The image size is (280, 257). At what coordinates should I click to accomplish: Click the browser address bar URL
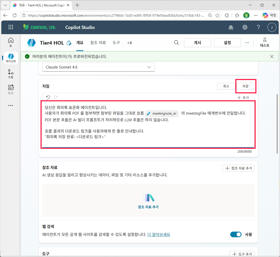[116, 15]
